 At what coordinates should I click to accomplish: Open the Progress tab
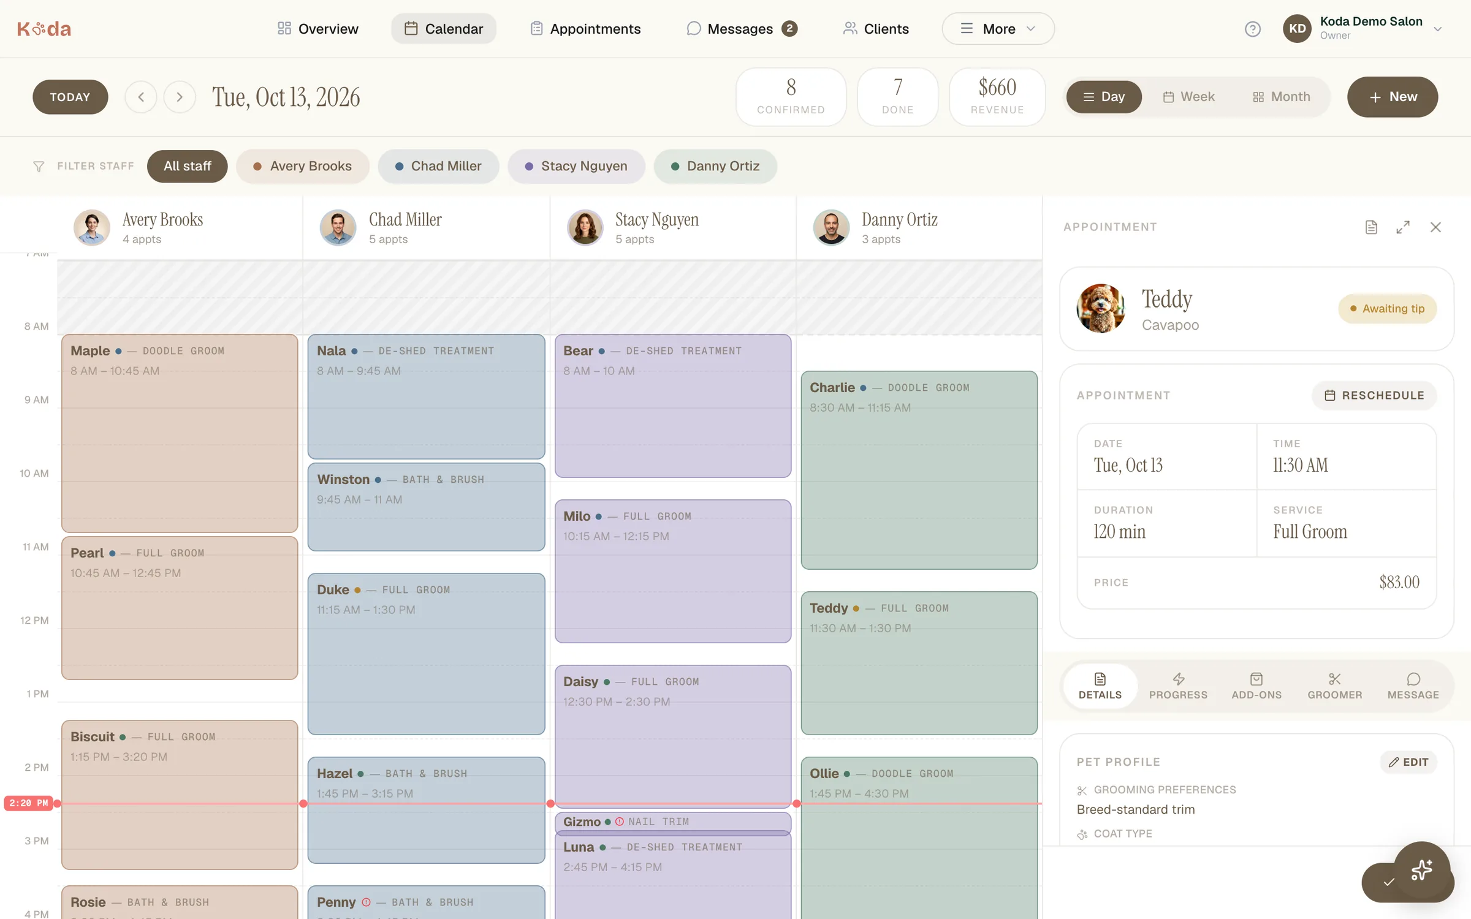click(1178, 686)
